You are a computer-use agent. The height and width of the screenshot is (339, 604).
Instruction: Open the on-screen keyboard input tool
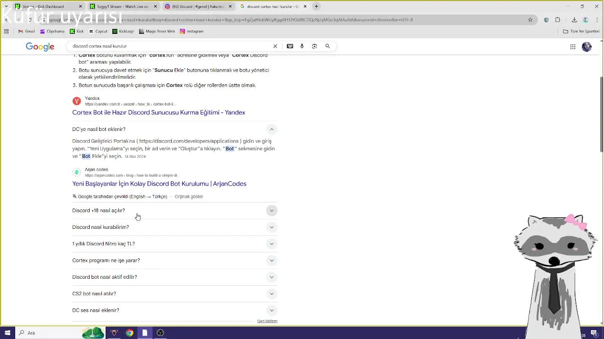[x=290, y=46]
